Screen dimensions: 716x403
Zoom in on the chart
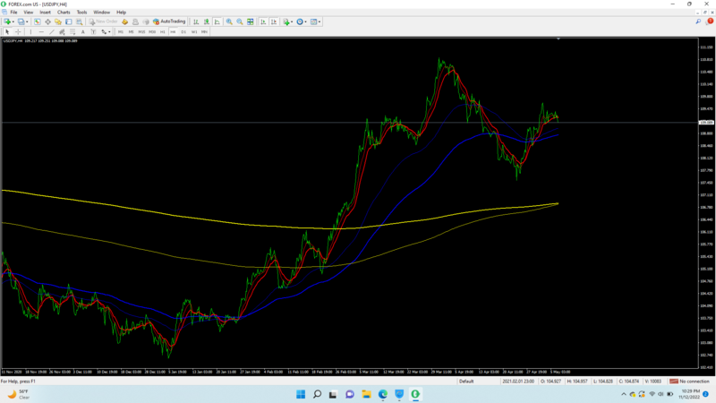[229, 21]
